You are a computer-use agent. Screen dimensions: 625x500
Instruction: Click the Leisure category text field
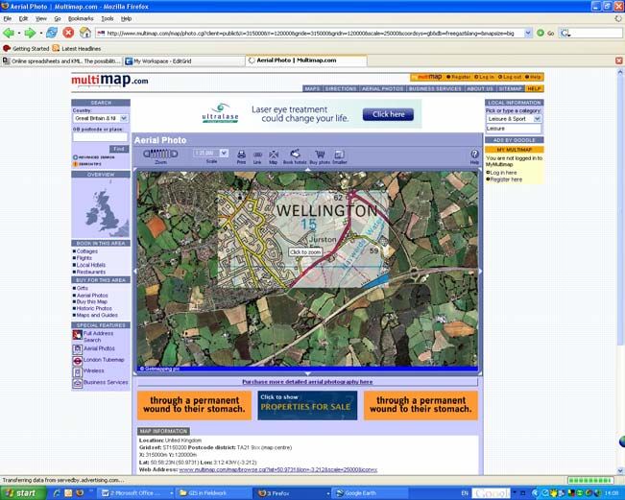coord(514,129)
